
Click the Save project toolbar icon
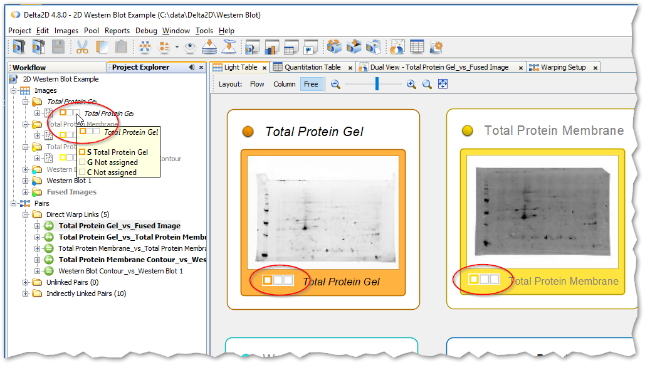coord(58,47)
